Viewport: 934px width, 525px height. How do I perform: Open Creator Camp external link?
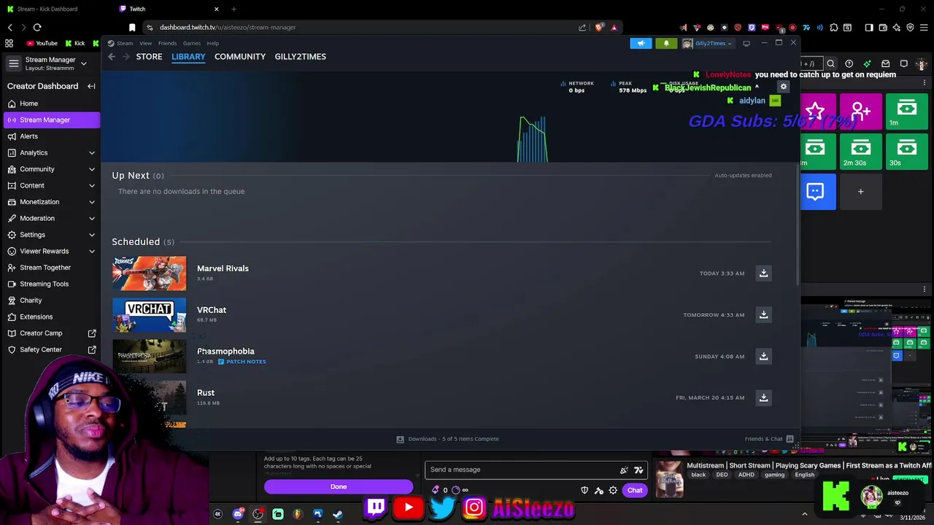pyautogui.click(x=50, y=333)
